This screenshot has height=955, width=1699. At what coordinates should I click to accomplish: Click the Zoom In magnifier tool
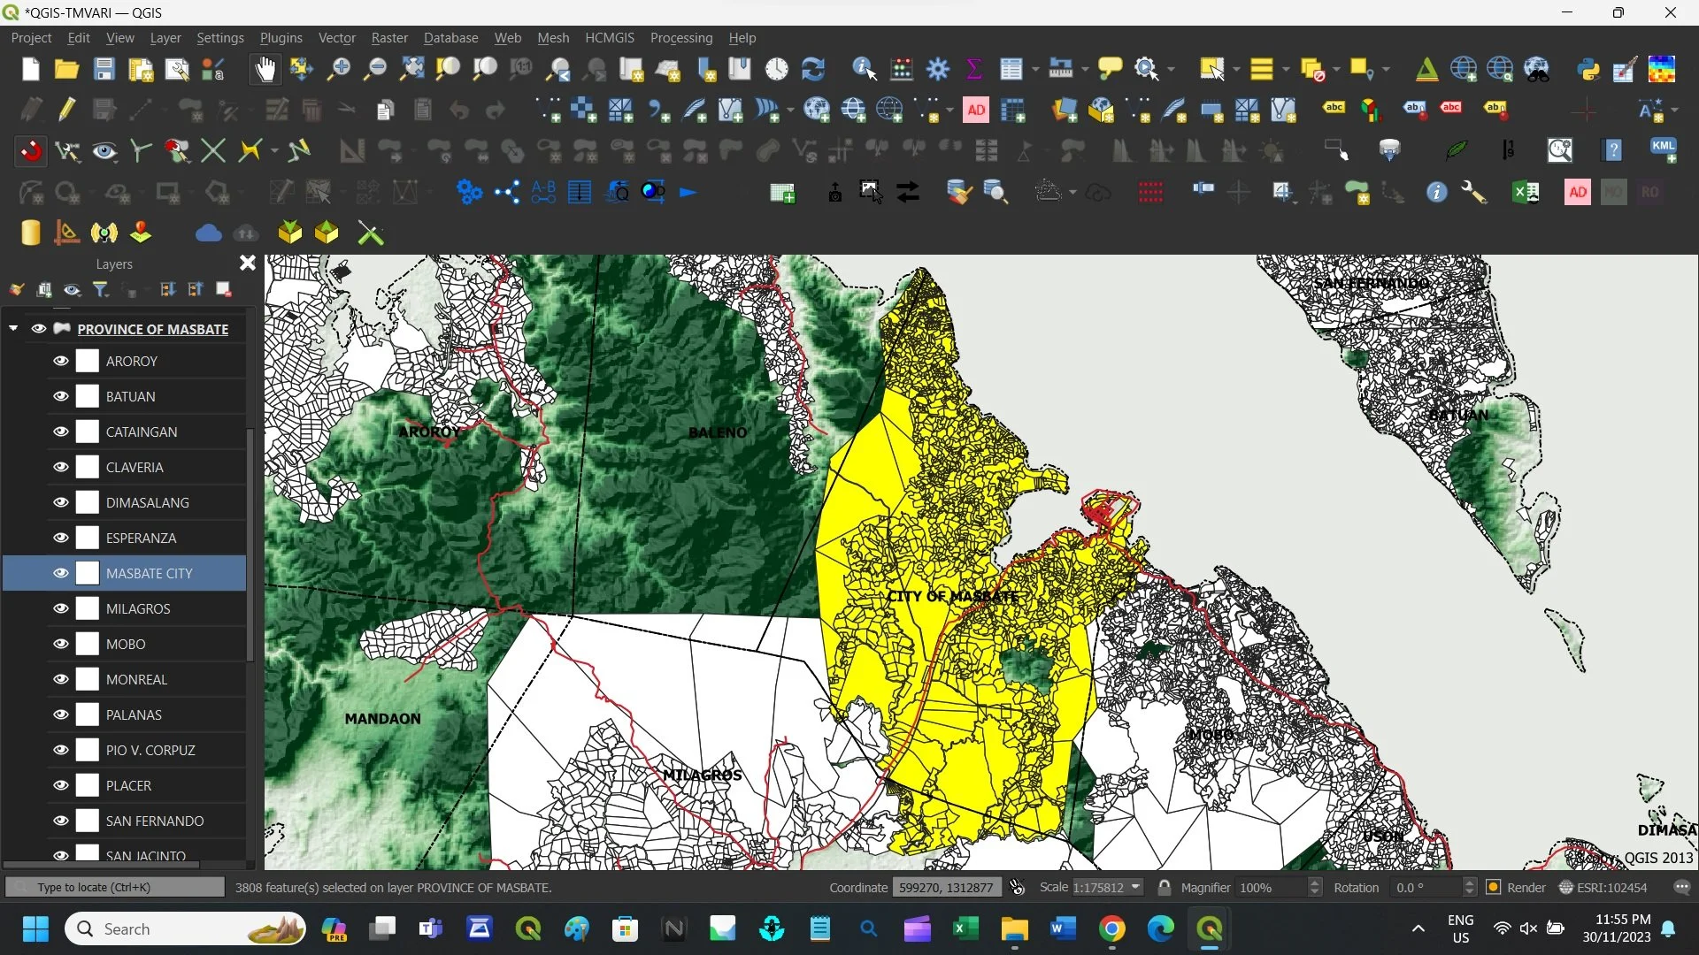click(x=338, y=69)
